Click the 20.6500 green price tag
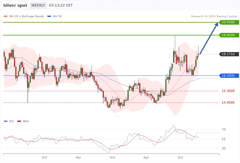 click(229, 22)
